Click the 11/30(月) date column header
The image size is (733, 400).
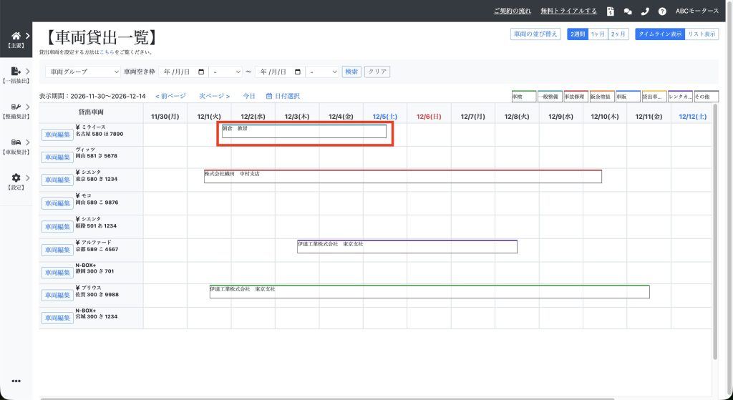pyautogui.click(x=165, y=117)
